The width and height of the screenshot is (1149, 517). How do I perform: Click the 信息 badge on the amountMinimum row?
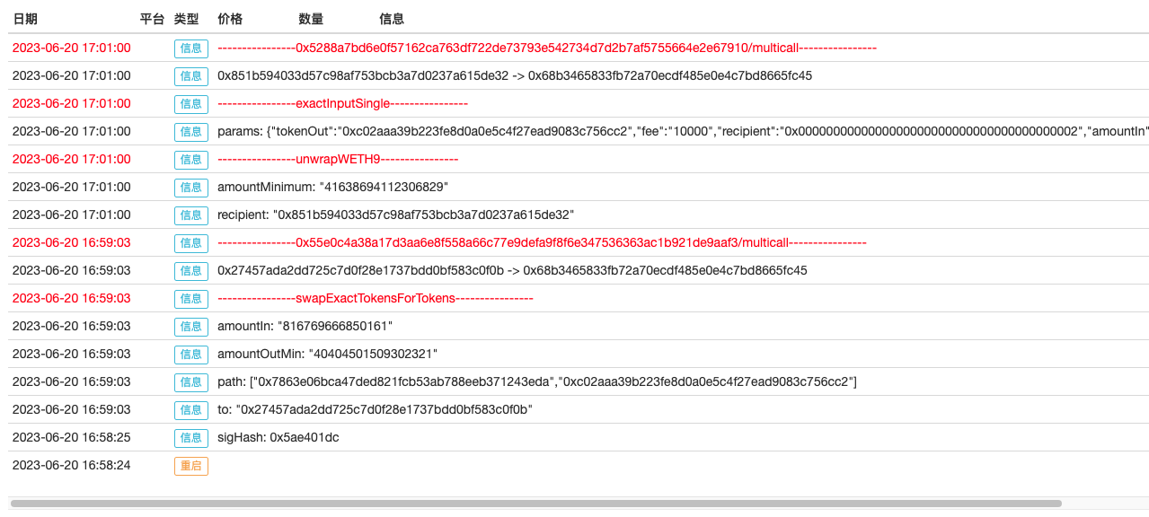point(190,188)
